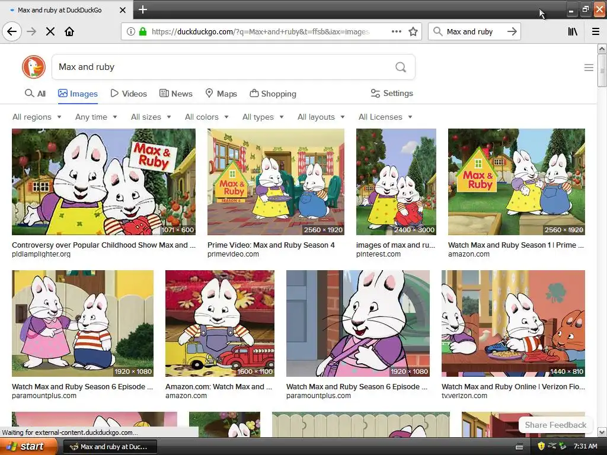
Task: Open the Windows start menu
Action: click(x=28, y=447)
